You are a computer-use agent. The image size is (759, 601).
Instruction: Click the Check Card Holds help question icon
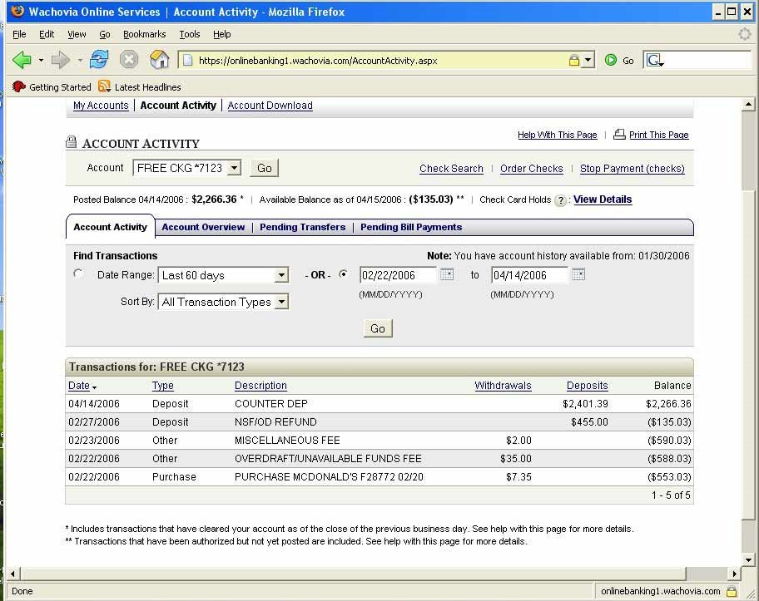[x=560, y=200]
